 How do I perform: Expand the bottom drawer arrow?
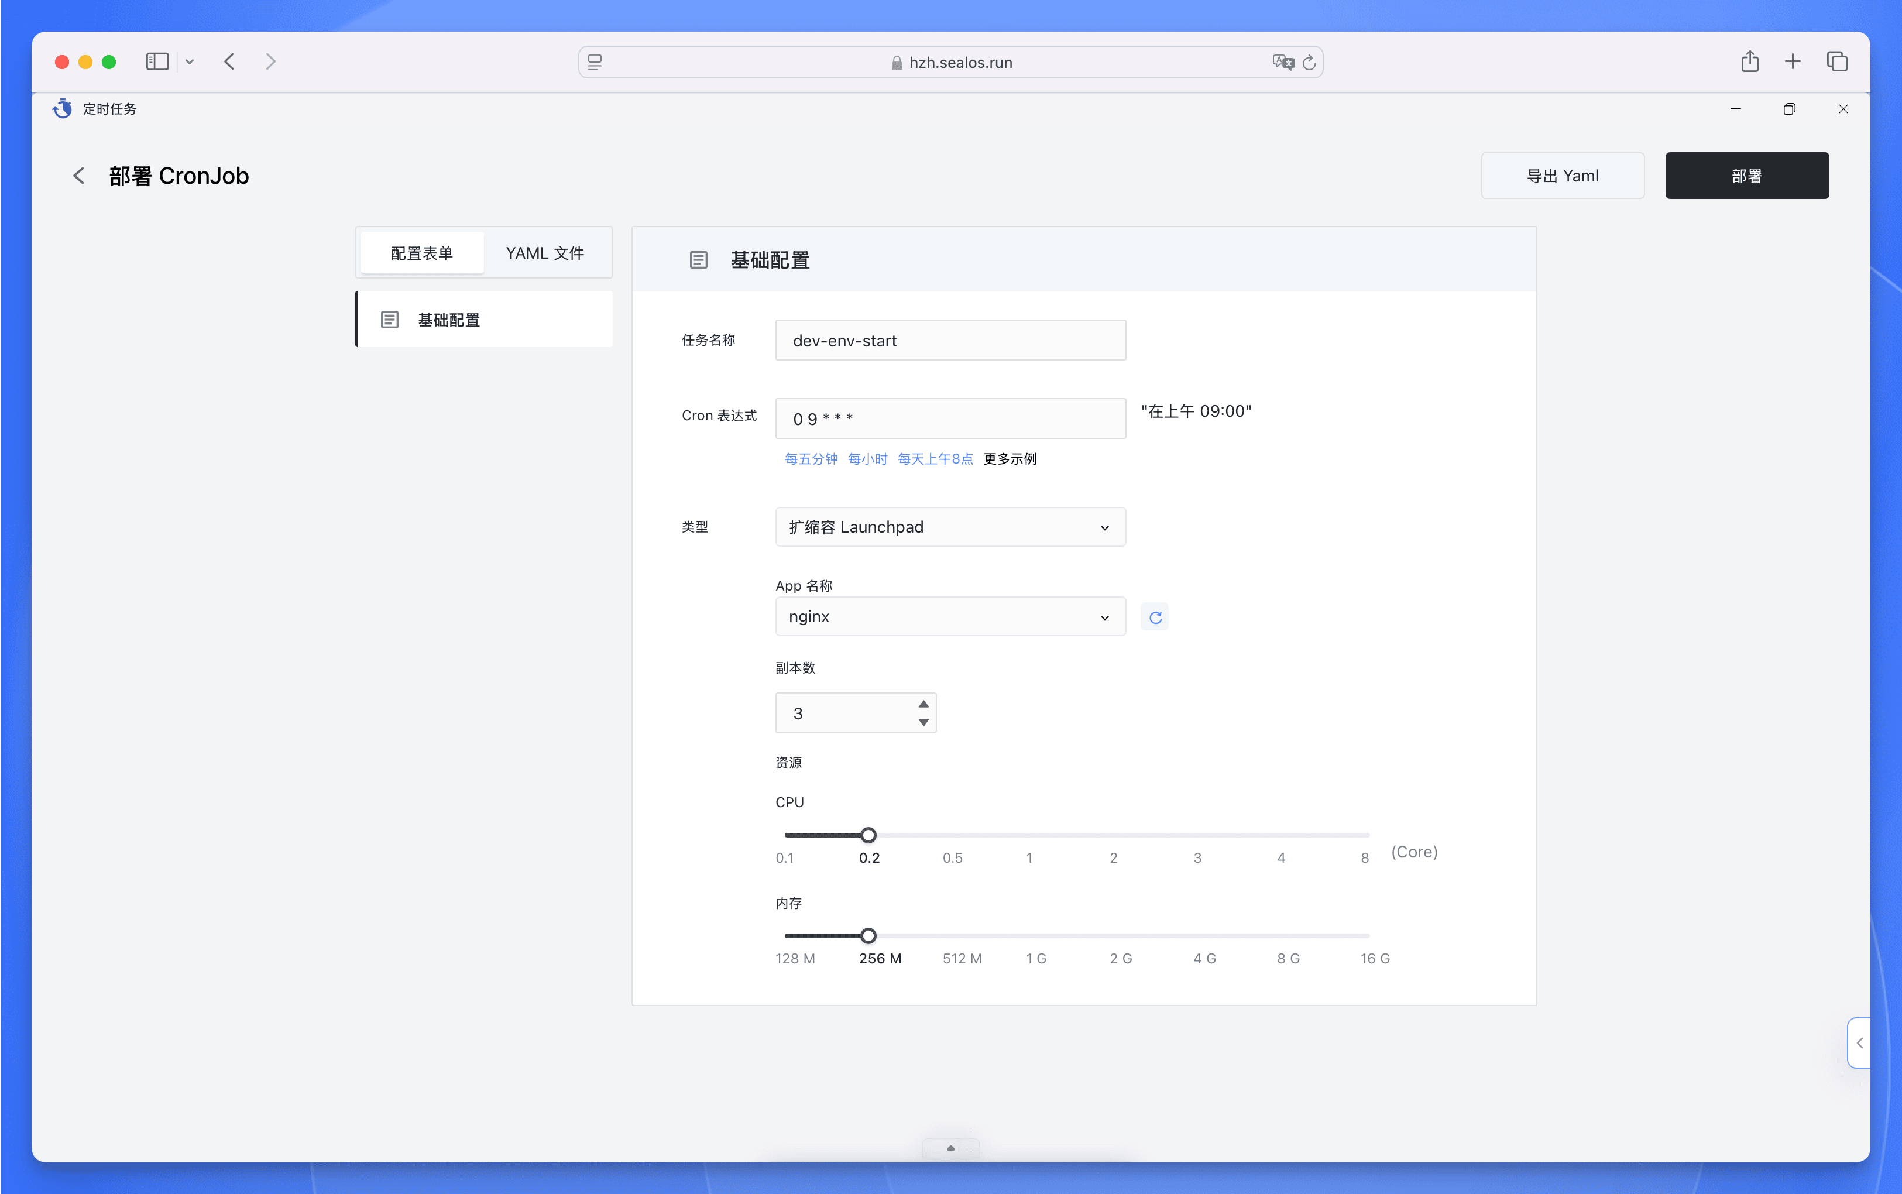pos(950,1148)
